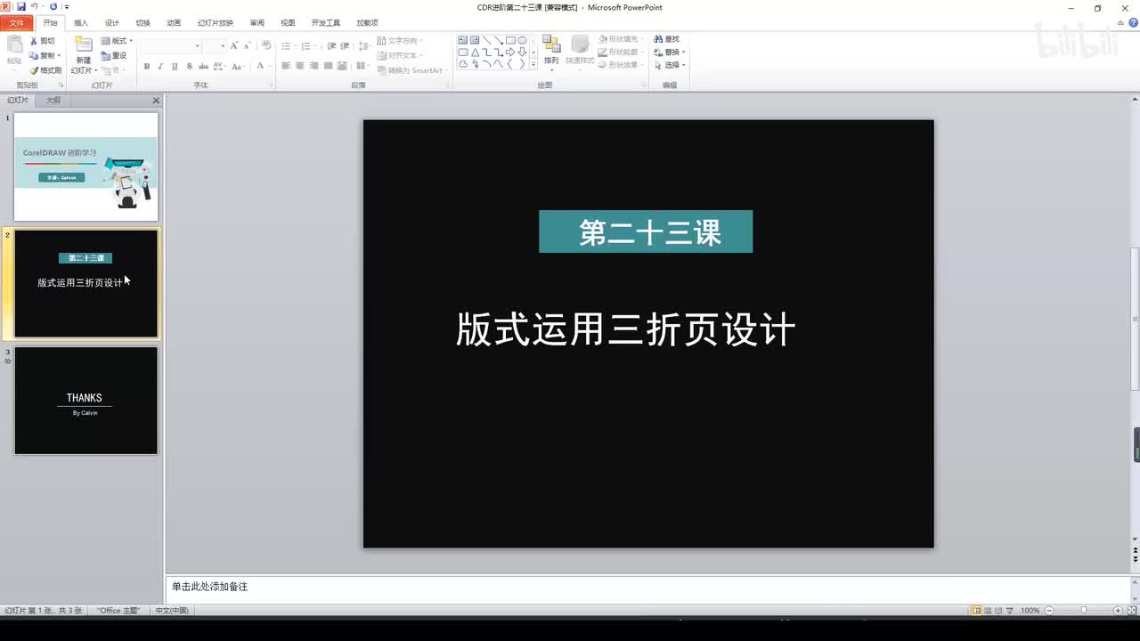Switch to the 大纲 outline pane tab
The image size is (1140, 641).
(x=53, y=101)
